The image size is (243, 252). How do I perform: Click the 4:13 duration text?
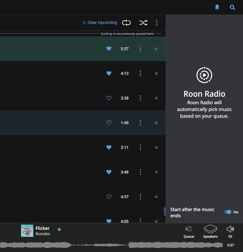pyautogui.click(x=124, y=73)
